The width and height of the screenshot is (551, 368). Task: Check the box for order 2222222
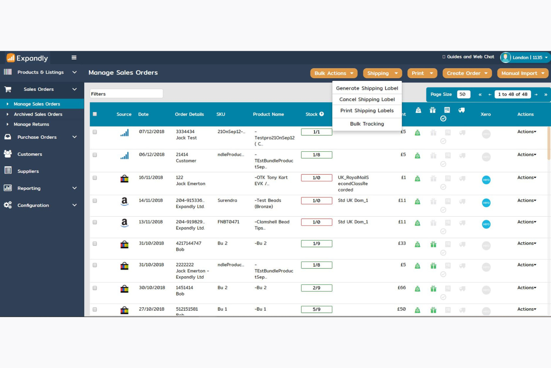(95, 265)
